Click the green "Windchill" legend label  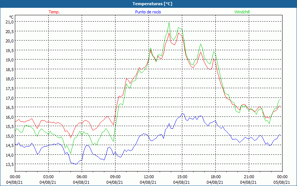242,12
